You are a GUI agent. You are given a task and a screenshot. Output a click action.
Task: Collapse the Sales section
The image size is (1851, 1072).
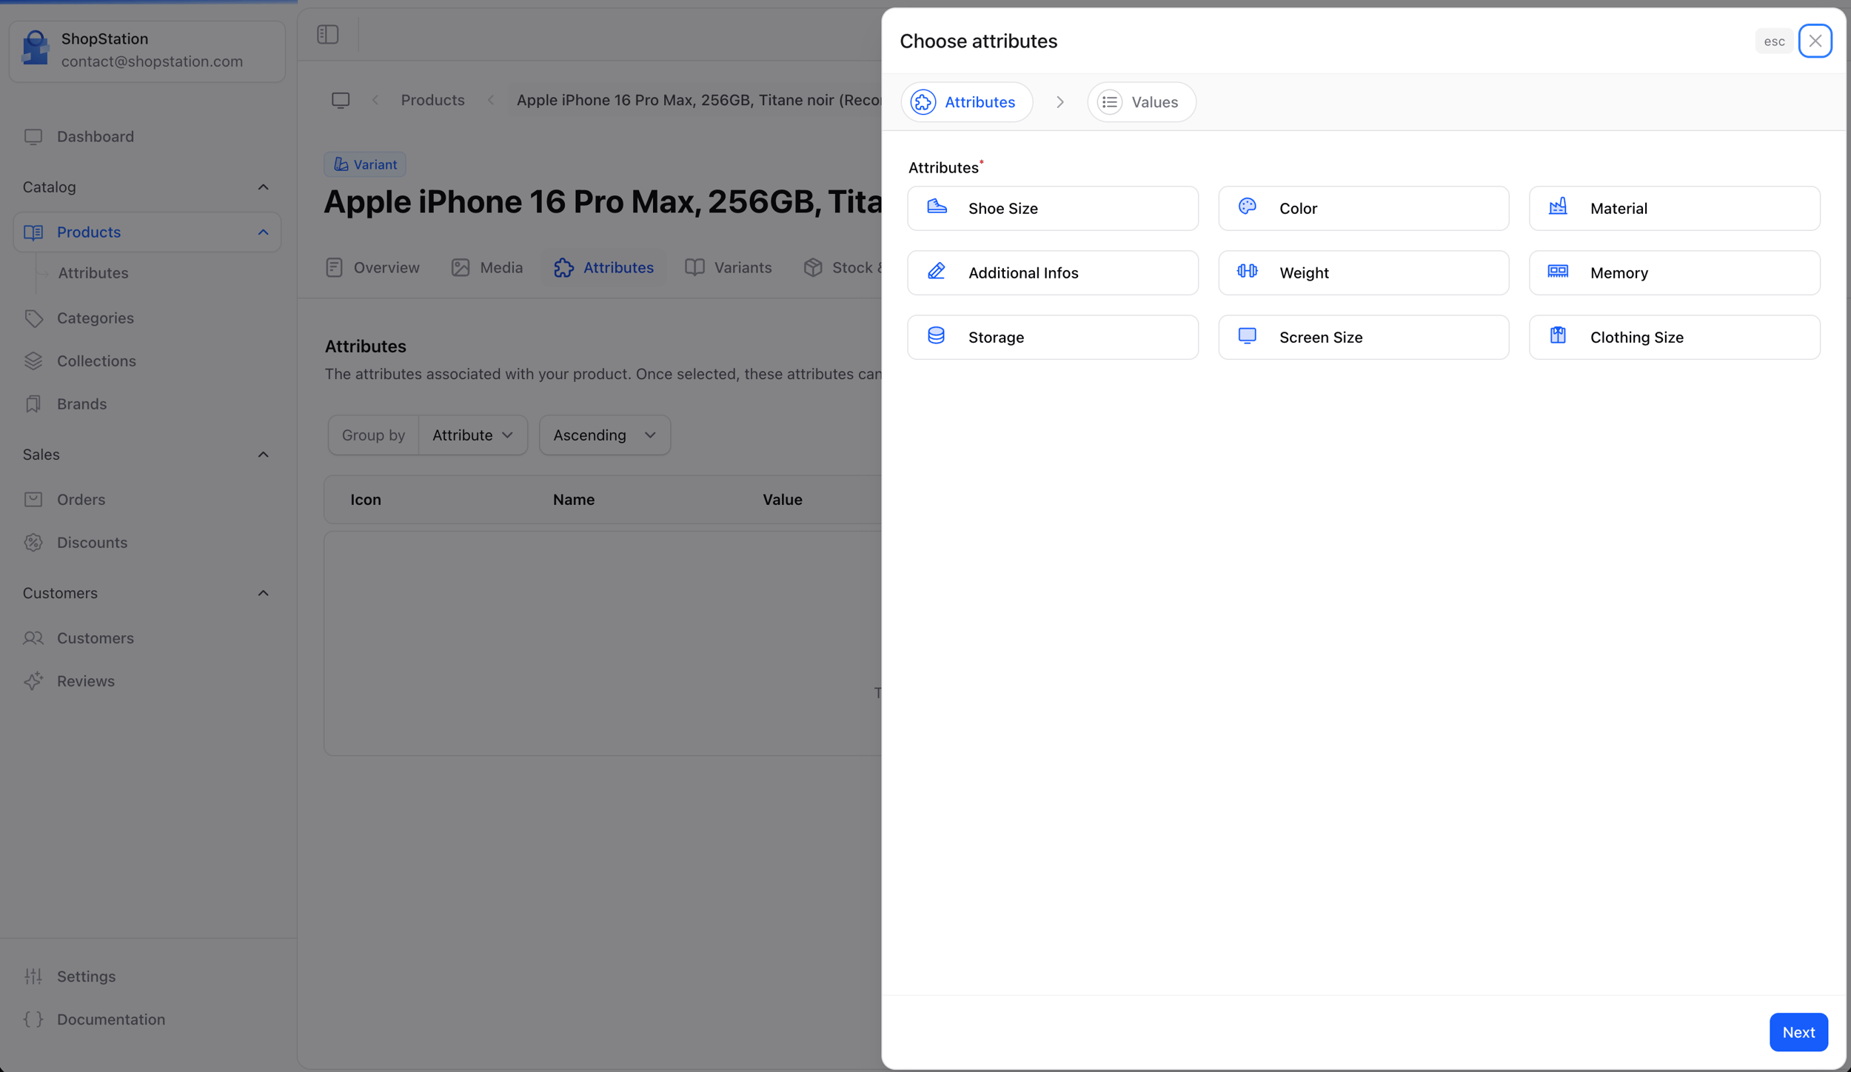147,455
